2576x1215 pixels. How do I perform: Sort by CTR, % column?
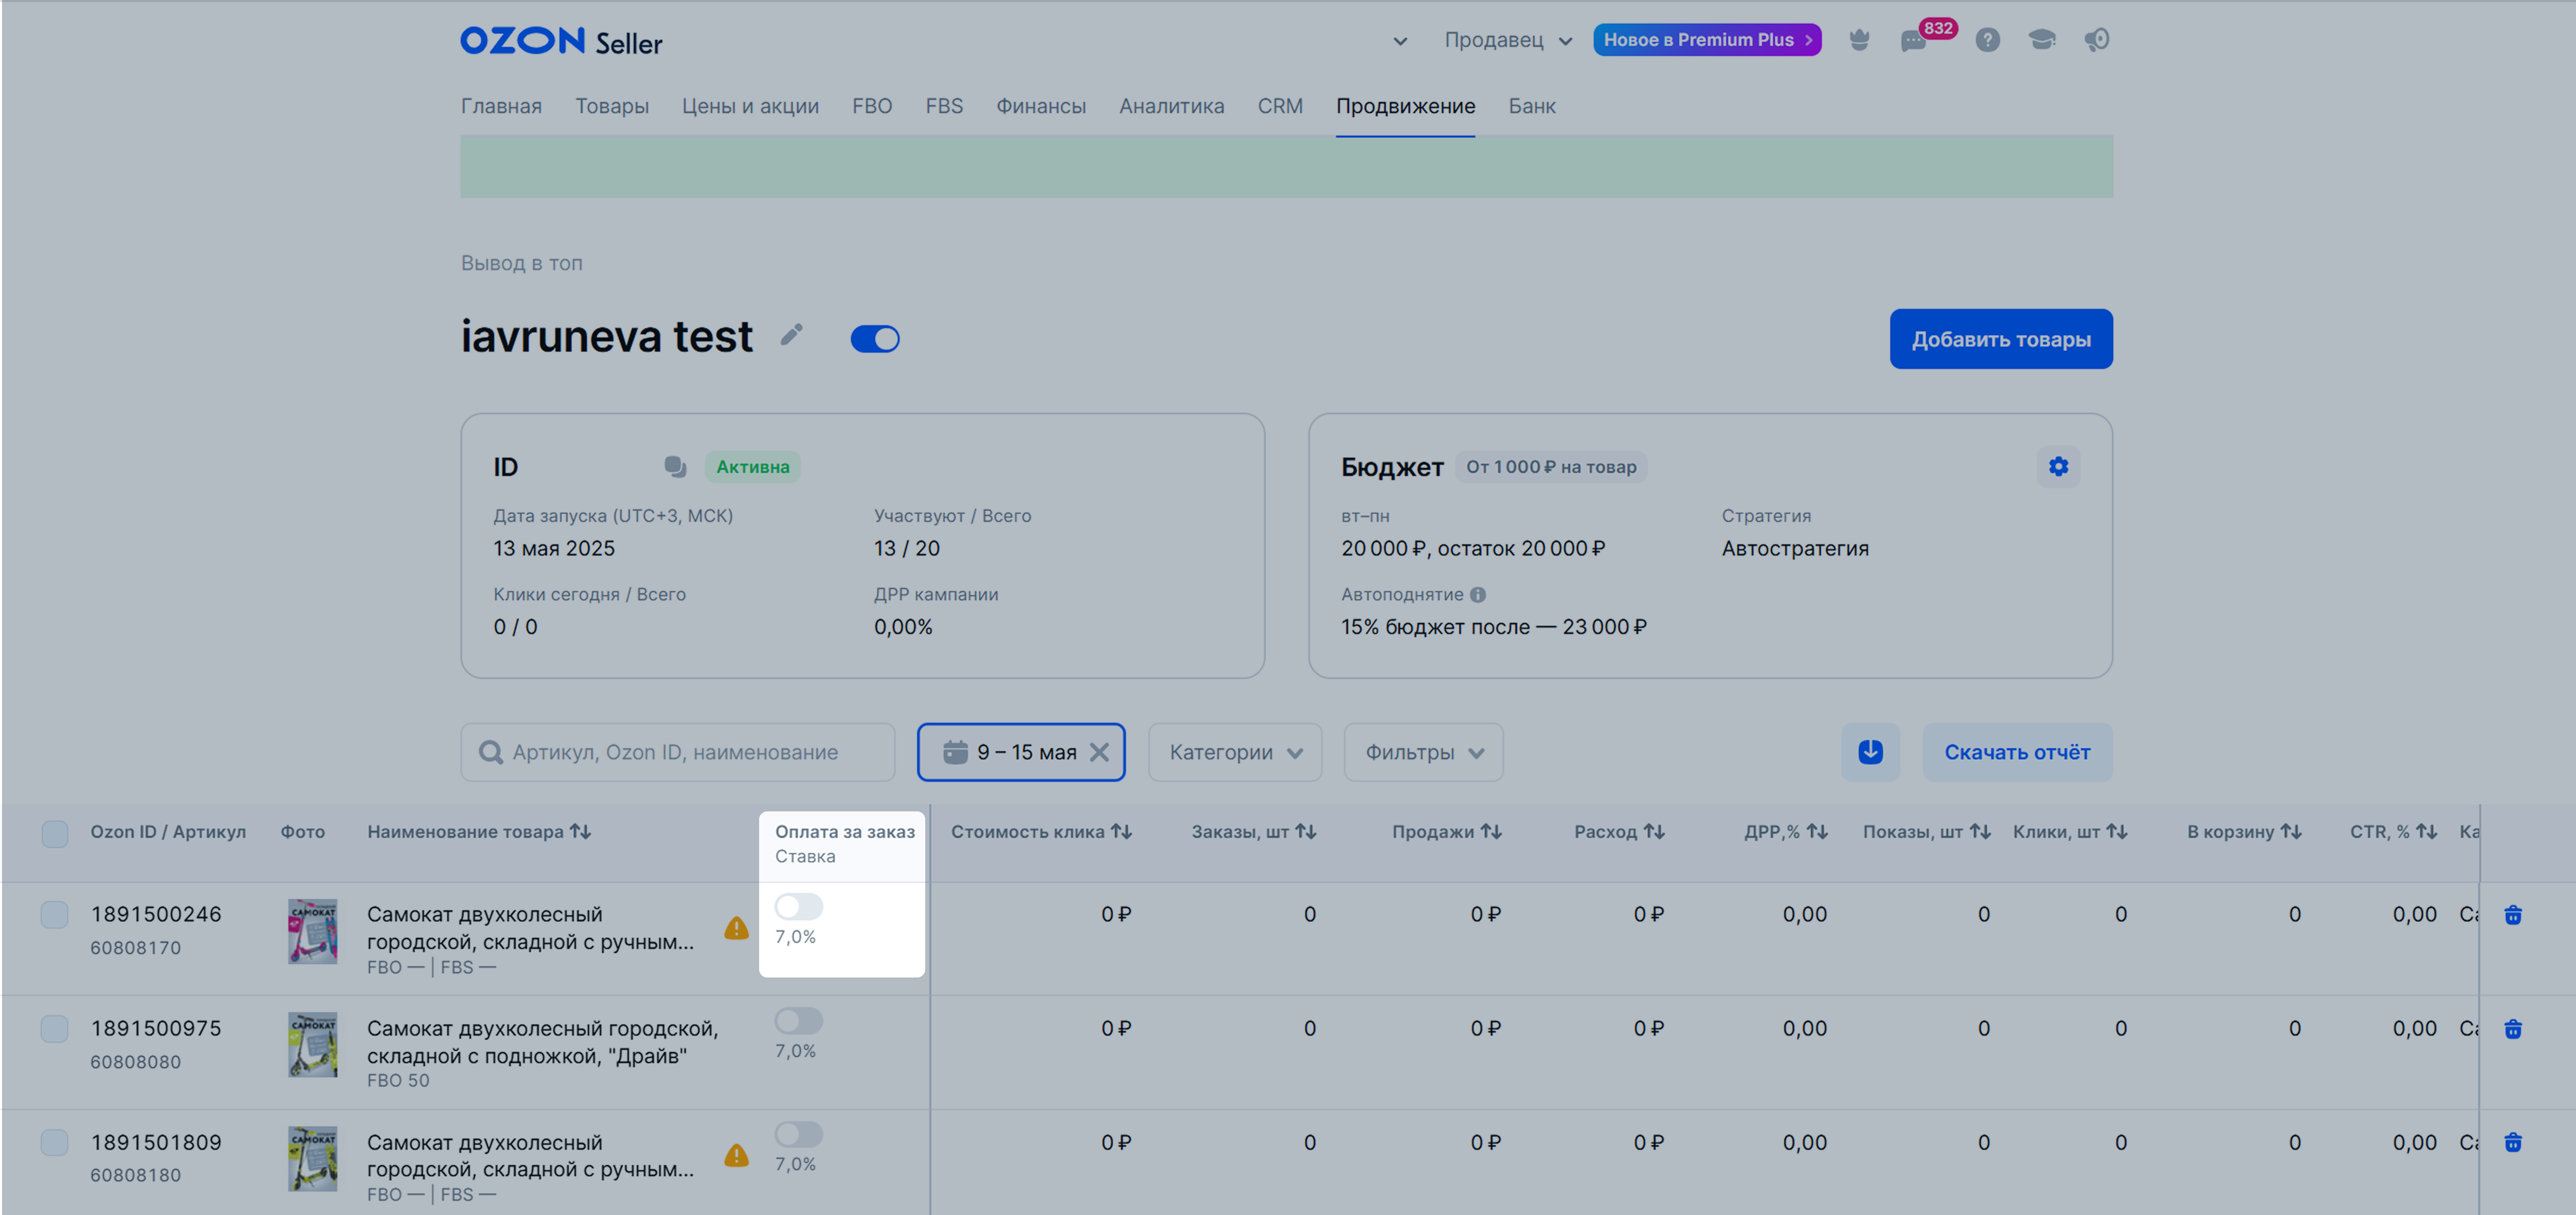pyautogui.click(x=2426, y=832)
